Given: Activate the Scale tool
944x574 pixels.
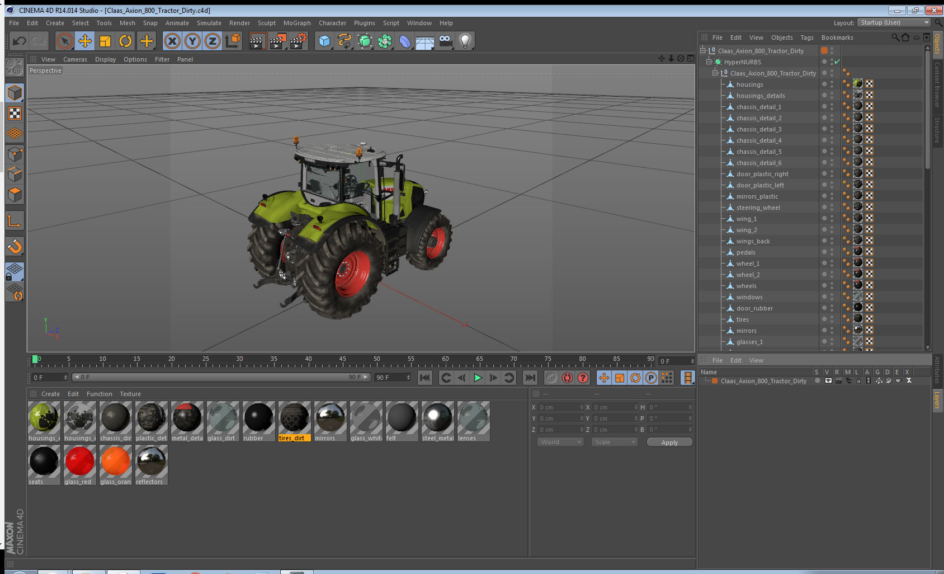Looking at the screenshot, I should click(x=105, y=41).
